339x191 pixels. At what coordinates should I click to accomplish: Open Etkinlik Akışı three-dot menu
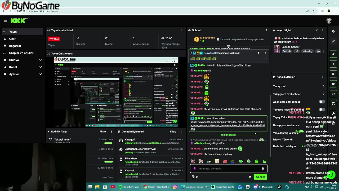tap(111, 132)
